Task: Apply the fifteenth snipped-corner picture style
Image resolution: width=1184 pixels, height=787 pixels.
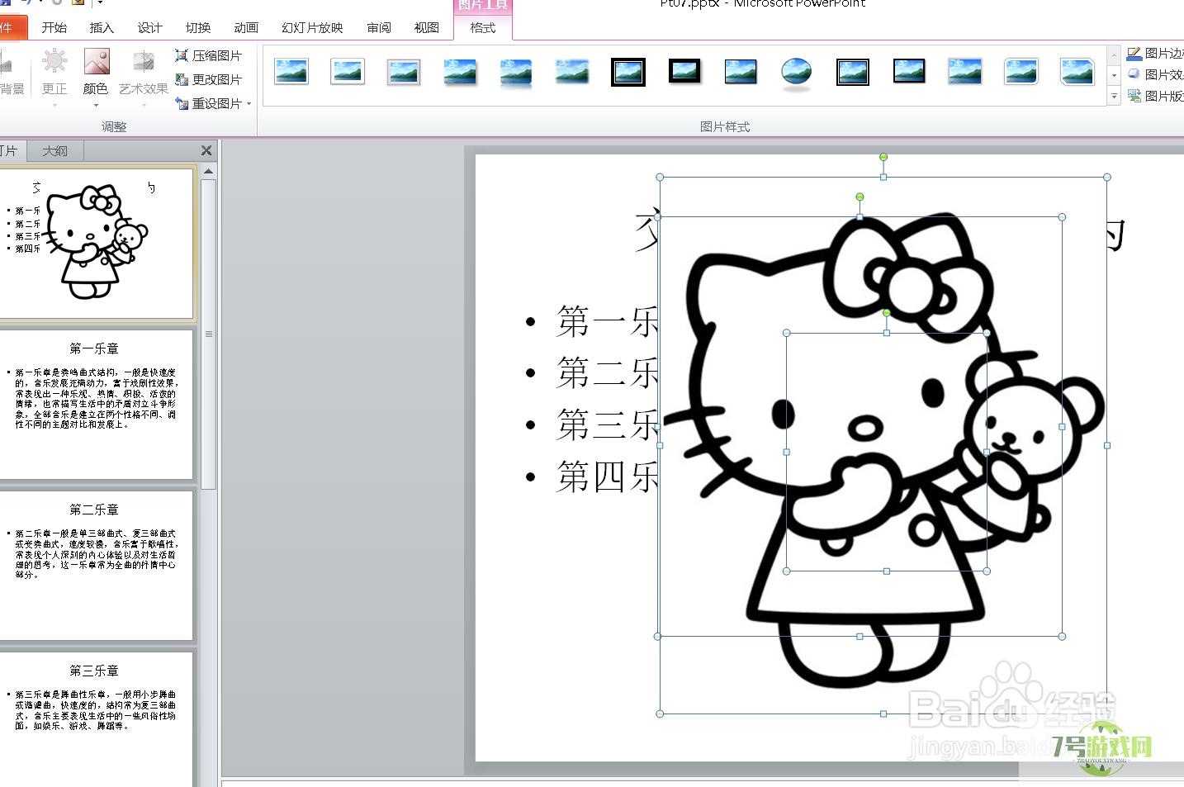Action: [x=1077, y=72]
